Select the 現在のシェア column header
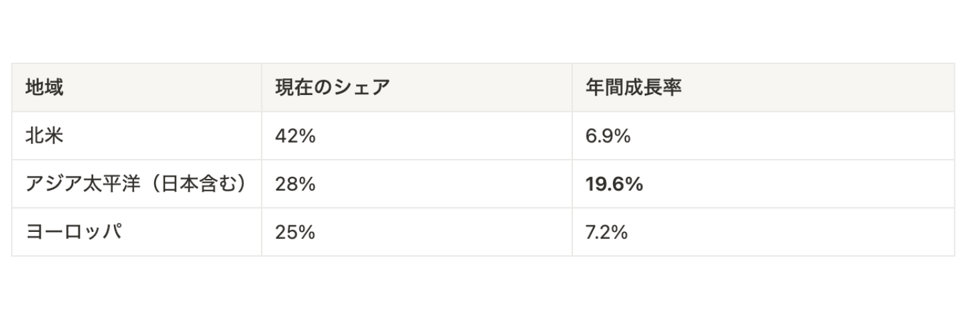Viewport: 971px width, 323px height. click(x=332, y=88)
